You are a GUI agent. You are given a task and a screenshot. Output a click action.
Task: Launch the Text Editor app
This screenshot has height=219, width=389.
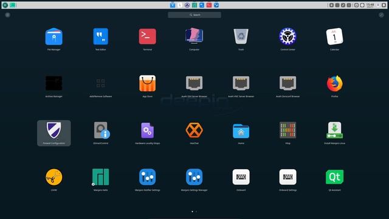click(100, 36)
